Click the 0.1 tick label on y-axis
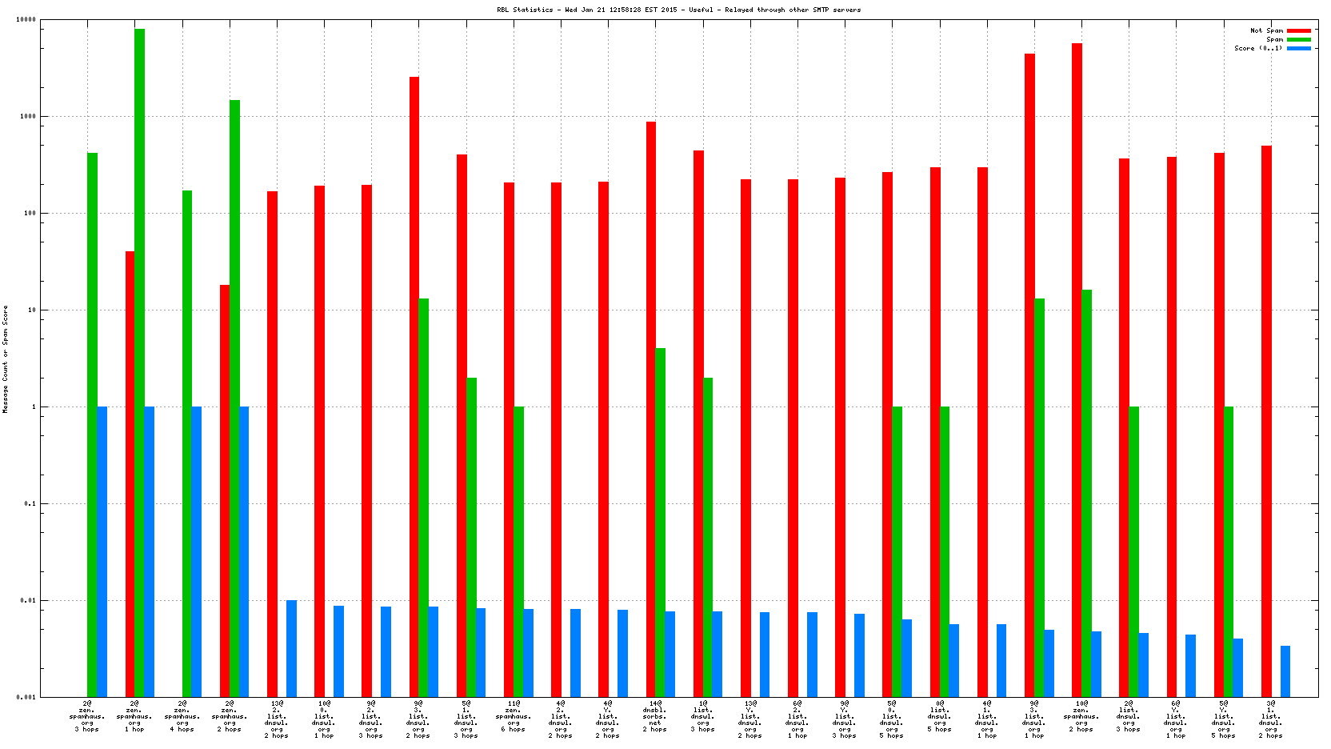Screen dimensions: 1331x749 tap(29, 503)
